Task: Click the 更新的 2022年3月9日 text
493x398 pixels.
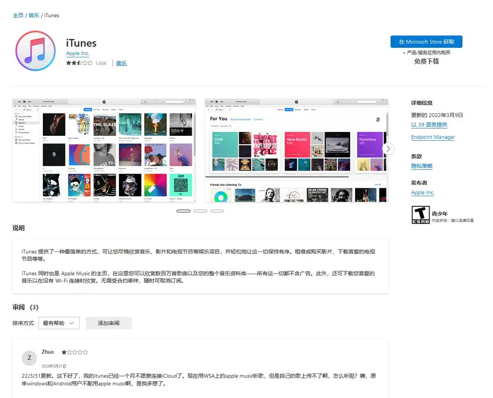Action: 437,115
